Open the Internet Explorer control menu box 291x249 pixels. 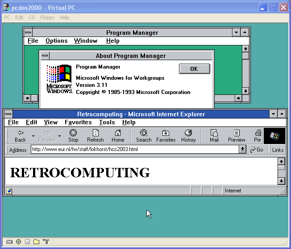click(x=8, y=114)
